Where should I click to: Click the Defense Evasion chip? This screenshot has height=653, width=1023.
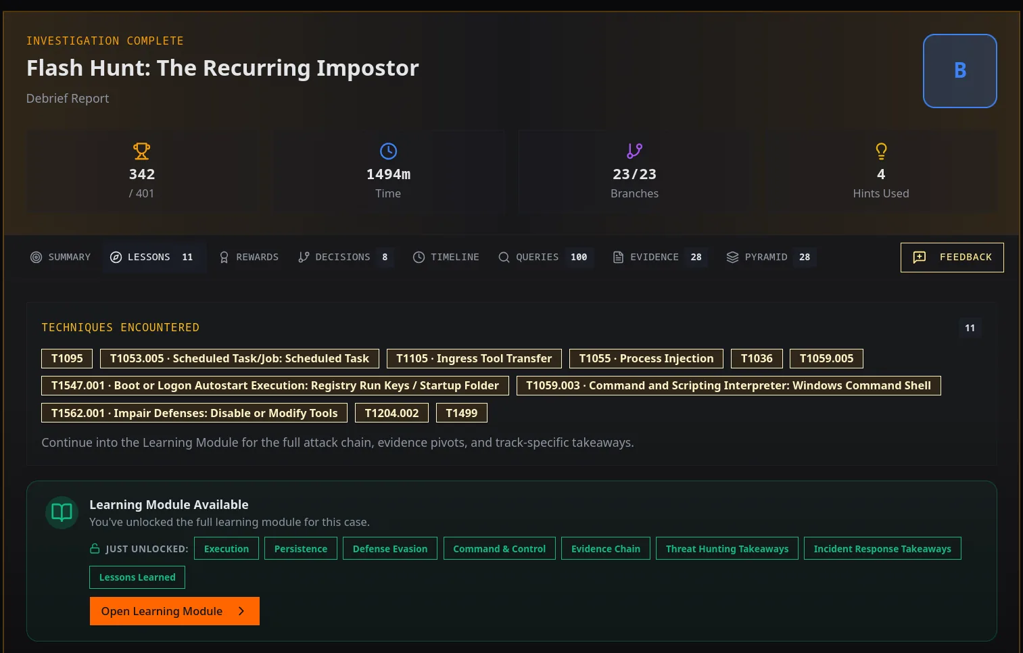tap(390, 549)
